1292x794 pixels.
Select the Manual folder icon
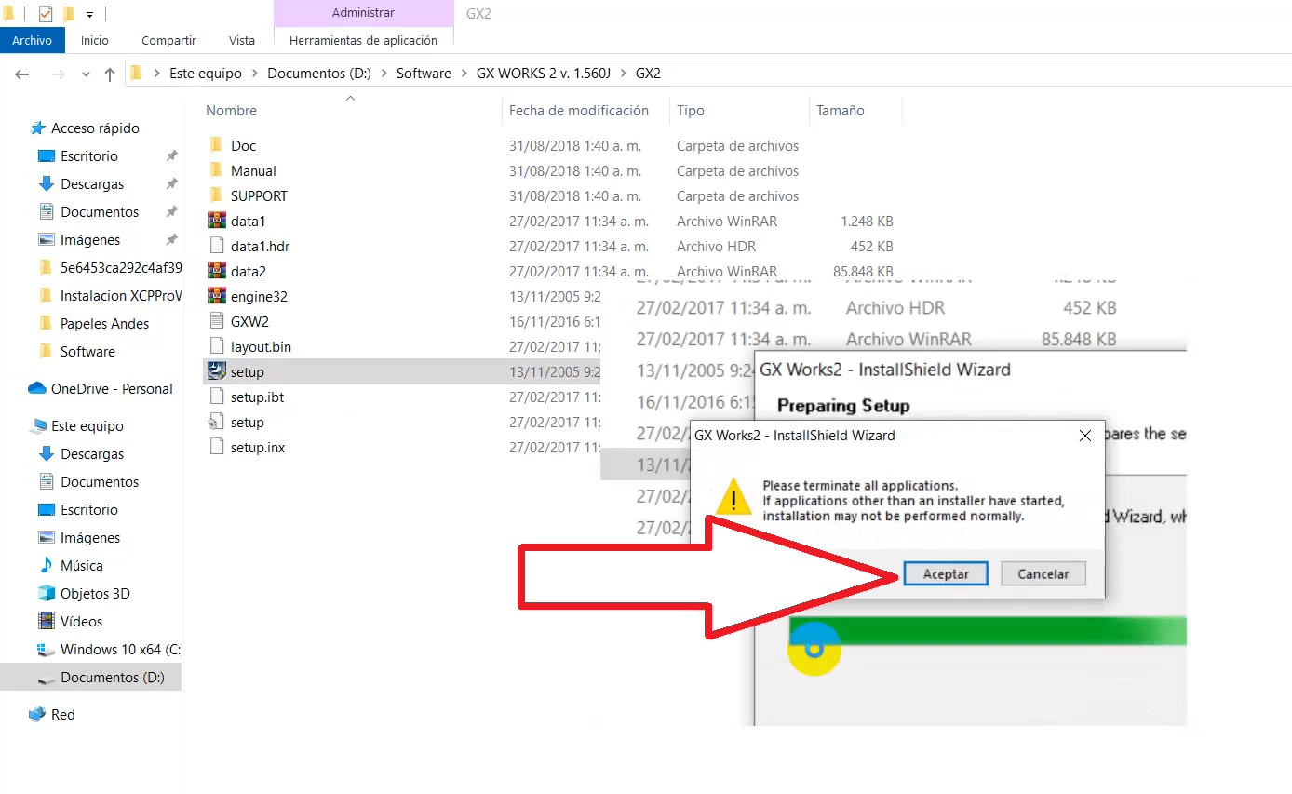pos(216,170)
